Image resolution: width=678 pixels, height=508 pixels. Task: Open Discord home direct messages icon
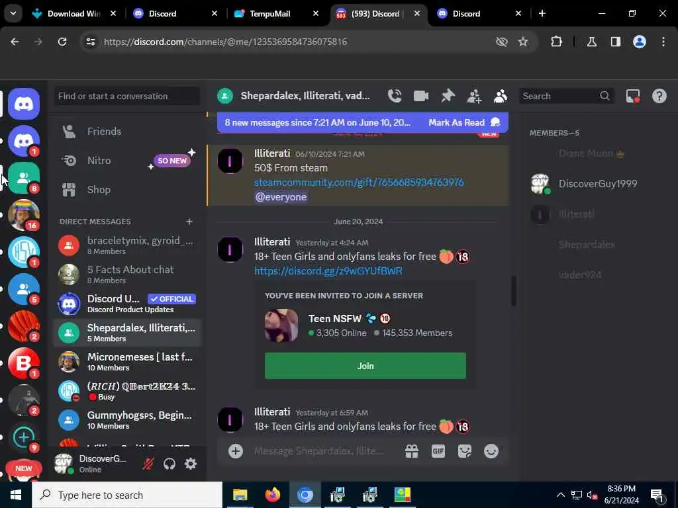[24, 104]
